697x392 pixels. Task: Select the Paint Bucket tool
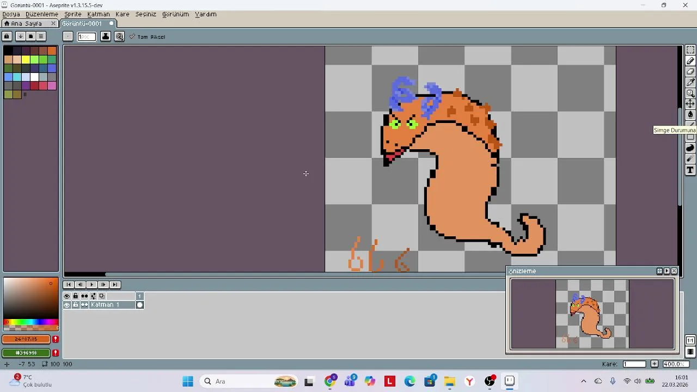click(x=690, y=114)
